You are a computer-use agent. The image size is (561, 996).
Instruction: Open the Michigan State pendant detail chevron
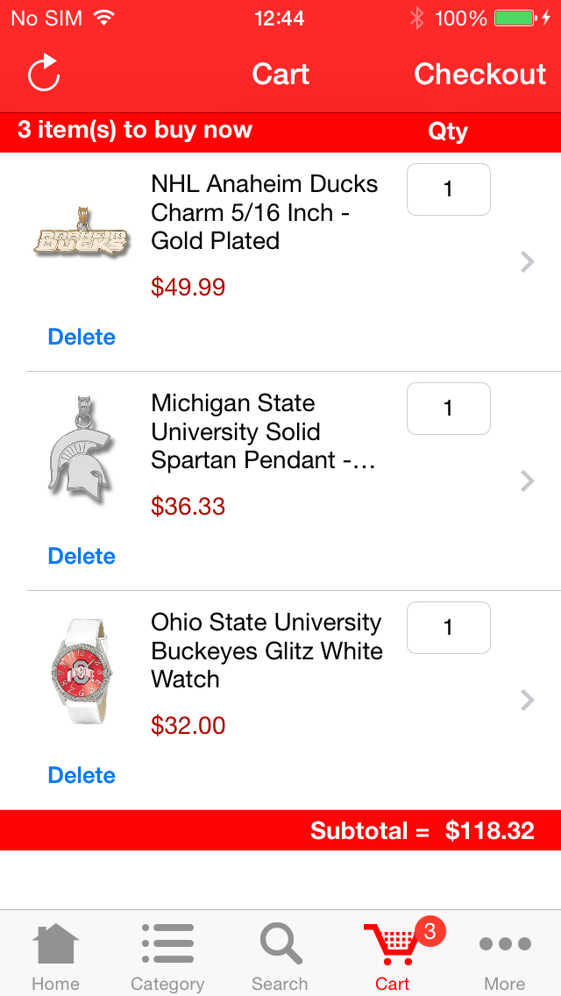527,480
